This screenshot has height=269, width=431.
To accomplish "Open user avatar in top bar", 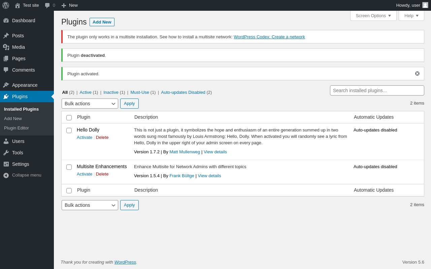I will (x=425, y=5).
